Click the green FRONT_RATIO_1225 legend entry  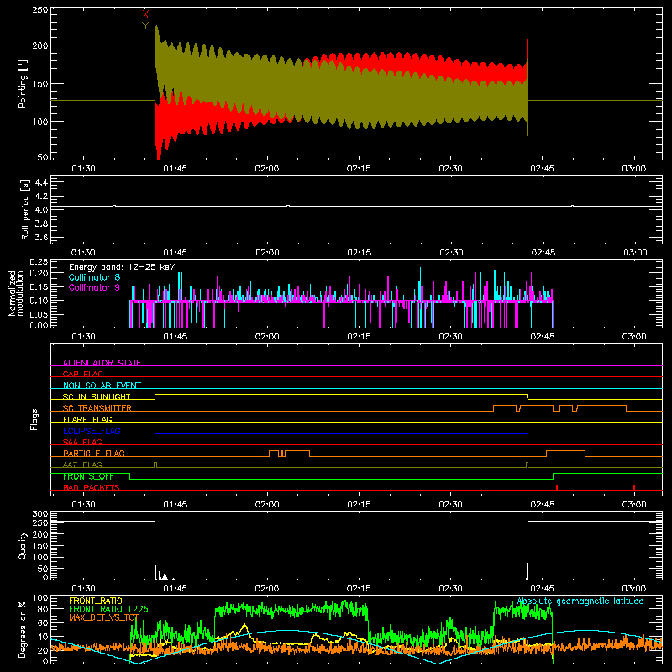click(108, 609)
